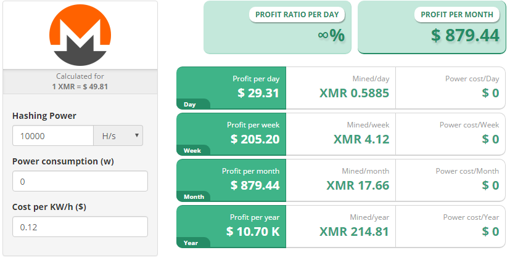This screenshot has height=258, width=510.
Task: Focus the Power consumption input field
Action: pyautogui.click(x=80, y=182)
